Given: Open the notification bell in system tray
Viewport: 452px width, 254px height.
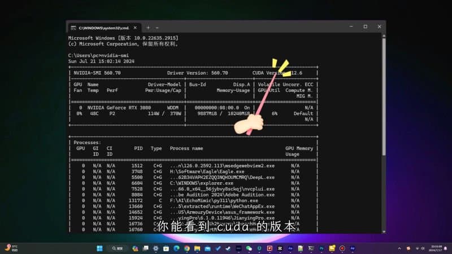Looking at the screenshot, I should [x=445, y=248].
